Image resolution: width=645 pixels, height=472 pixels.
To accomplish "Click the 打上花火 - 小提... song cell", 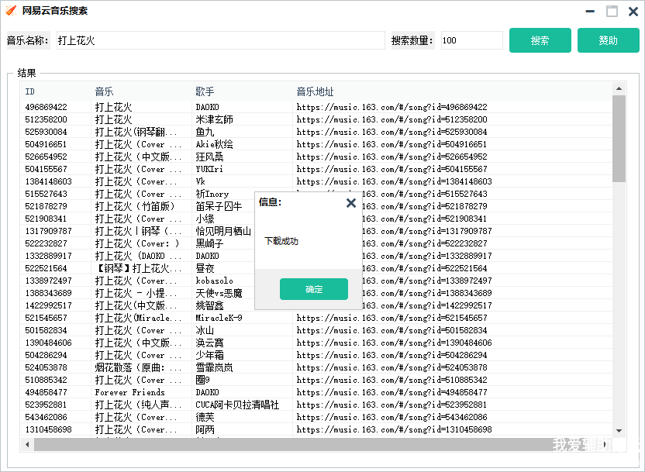I will pos(136,293).
